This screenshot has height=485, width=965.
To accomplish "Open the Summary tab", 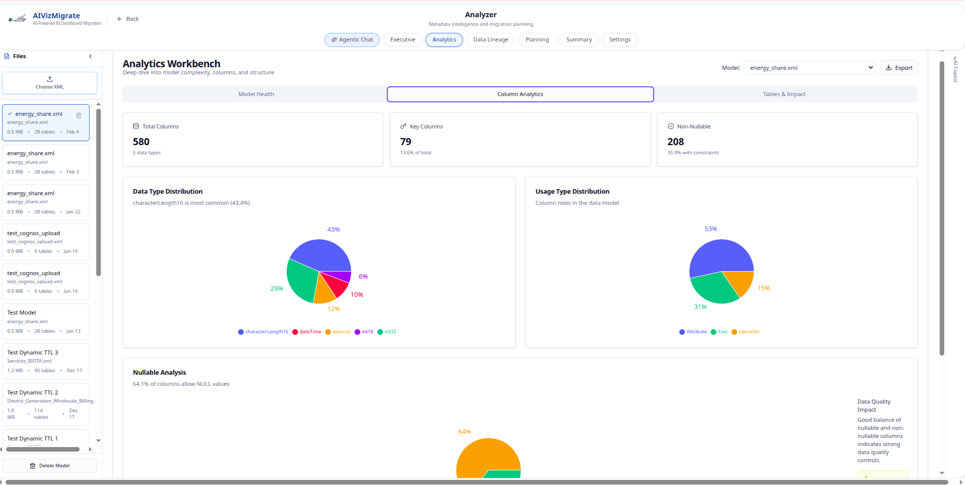I will point(579,40).
